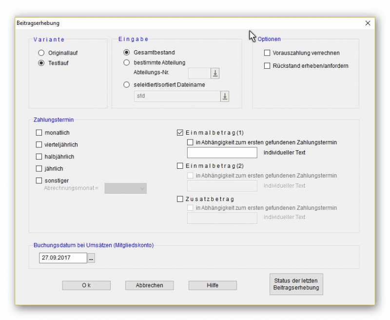Choose bestimmte Abteilung as input

[x=127, y=62]
